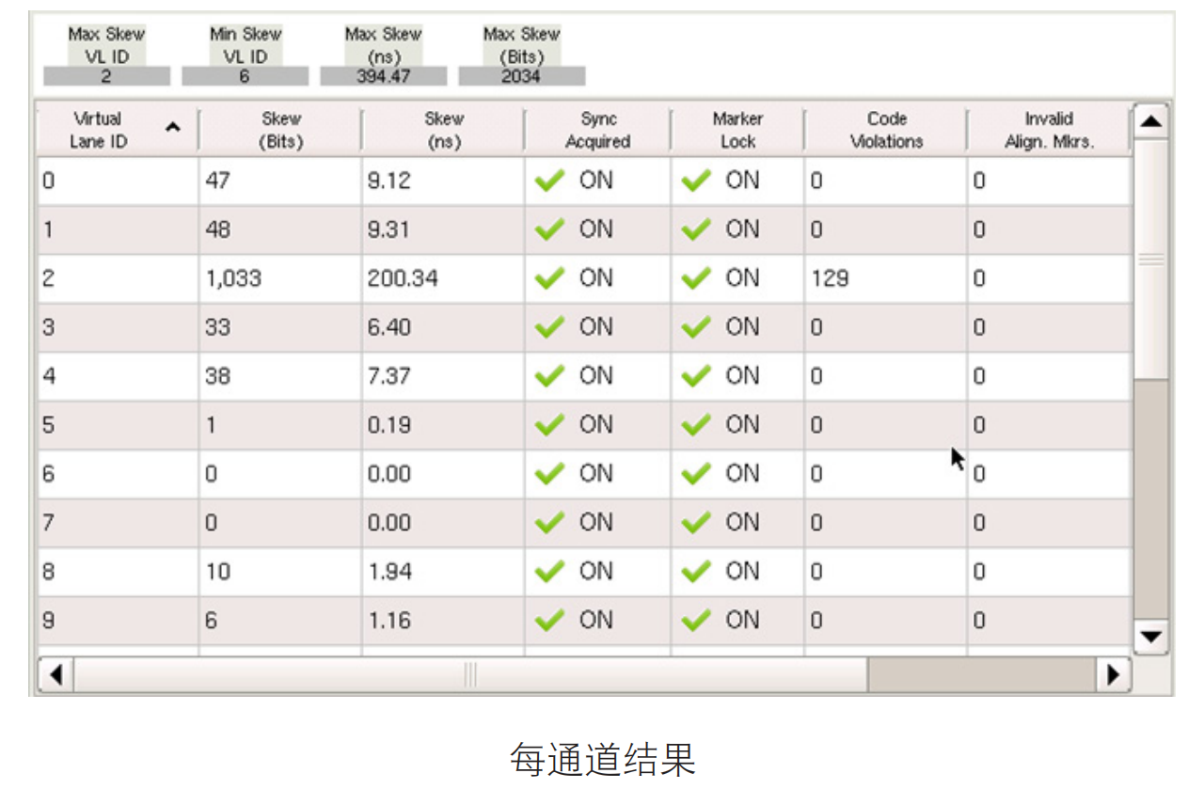Click the horizontal scrollbar thumb
Image resolution: width=1204 pixels, height=789 pixels.
pos(470,674)
